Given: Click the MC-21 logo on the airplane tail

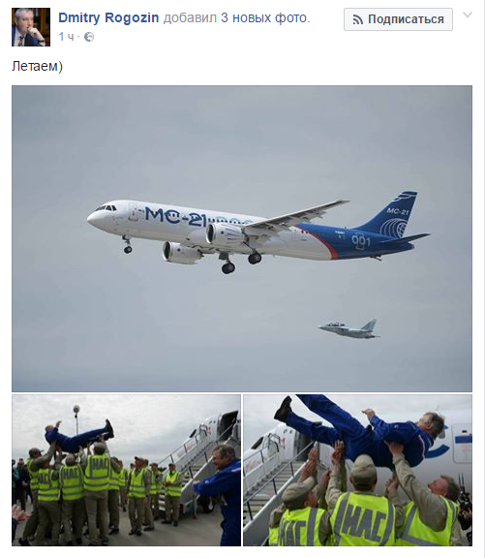Looking at the screenshot, I should click(x=397, y=211).
